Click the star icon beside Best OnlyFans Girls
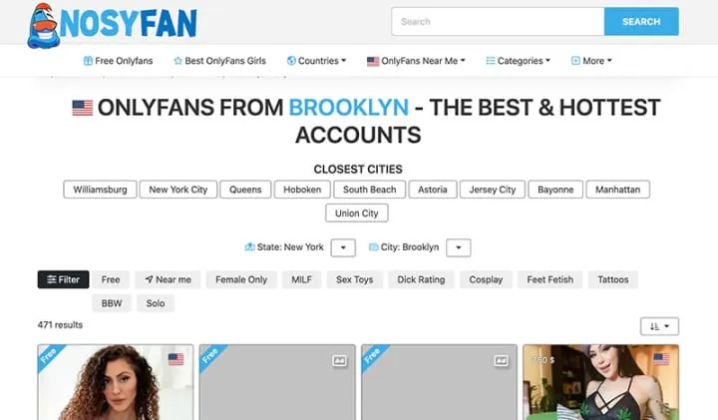The image size is (718, 420). [x=178, y=61]
